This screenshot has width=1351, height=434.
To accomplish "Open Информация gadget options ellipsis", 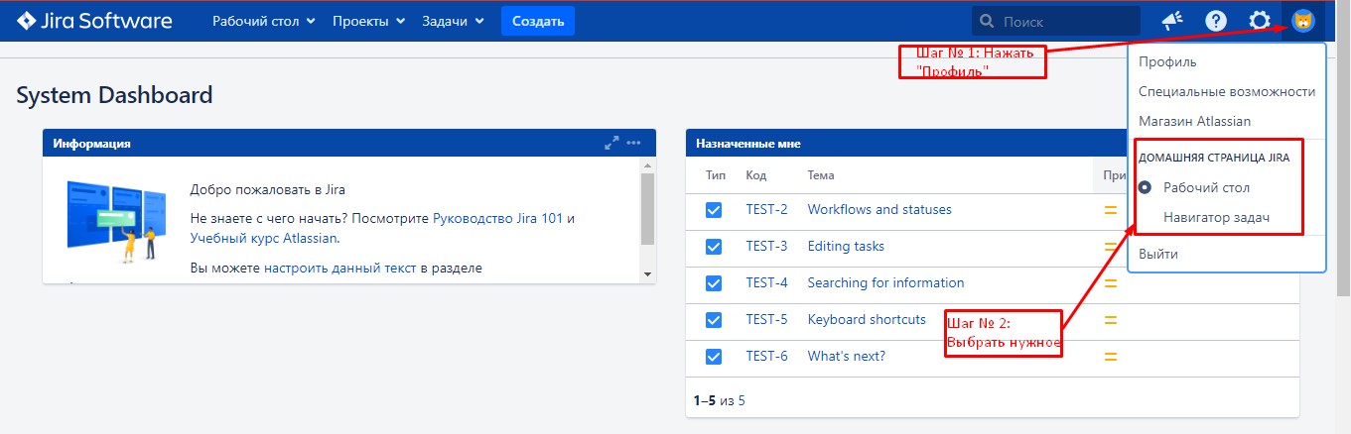I will point(633,143).
